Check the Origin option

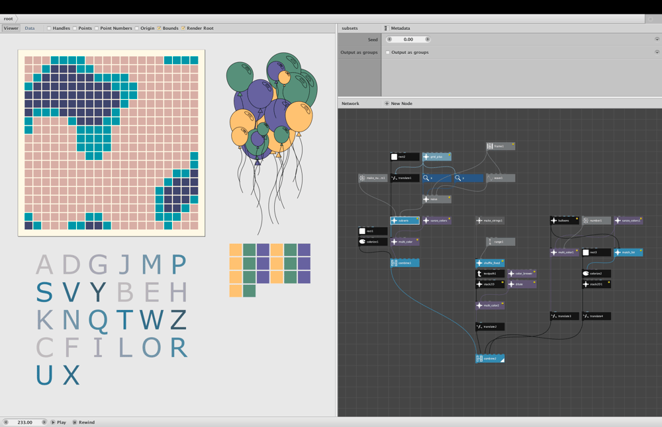(137, 28)
